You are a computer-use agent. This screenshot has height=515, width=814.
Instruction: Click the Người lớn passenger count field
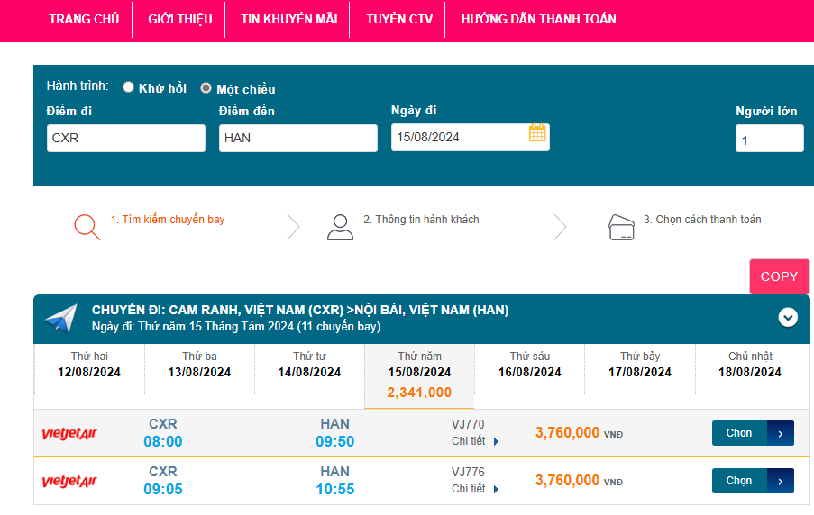click(x=769, y=140)
